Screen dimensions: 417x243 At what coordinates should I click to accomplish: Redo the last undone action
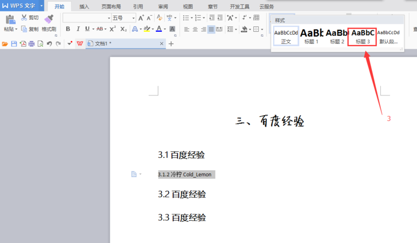[x=58, y=43]
